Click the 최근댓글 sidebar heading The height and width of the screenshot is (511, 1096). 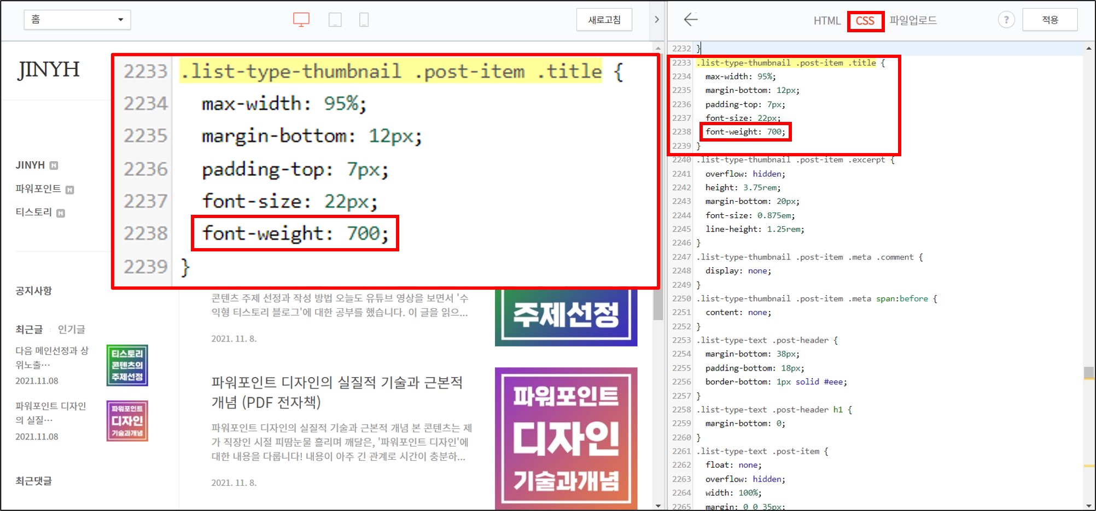[34, 481]
